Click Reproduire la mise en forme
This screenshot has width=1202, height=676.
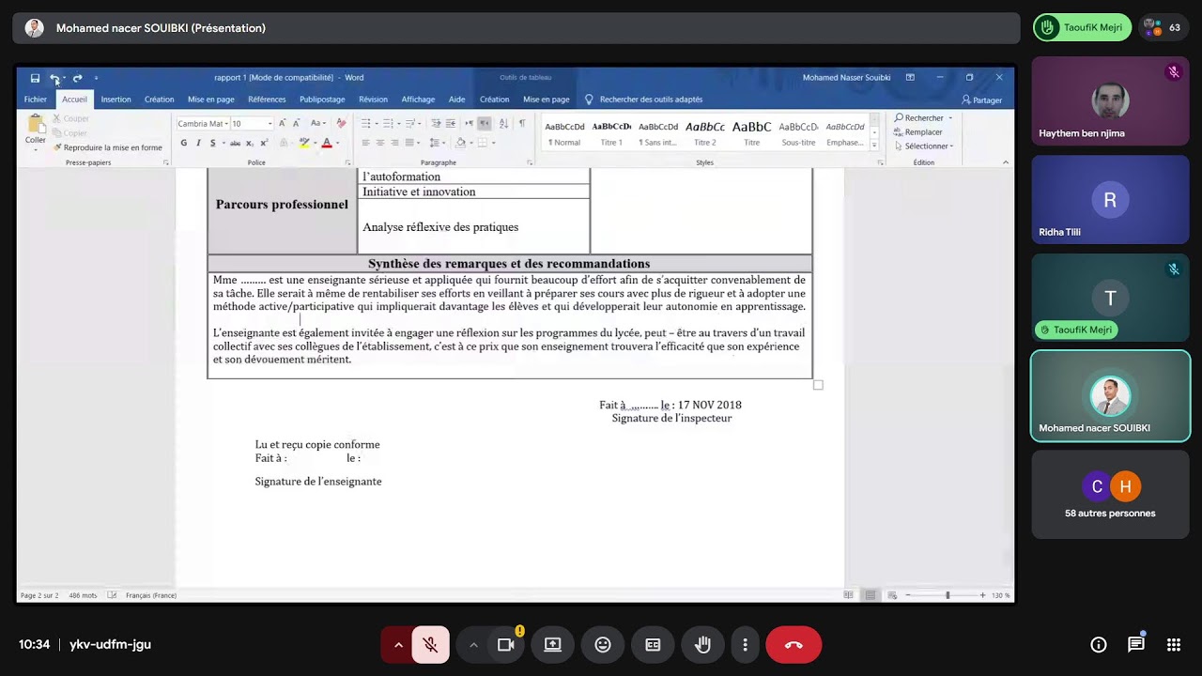pos(107,147)
